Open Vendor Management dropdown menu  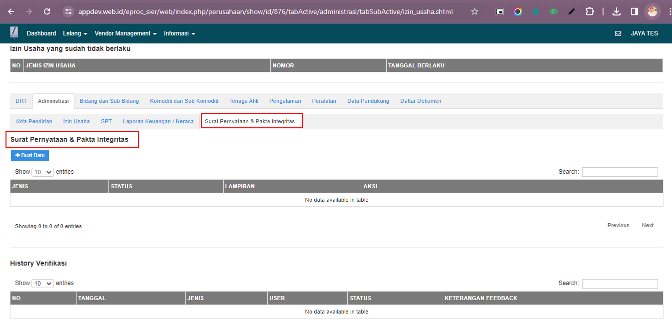coord(125,33)
